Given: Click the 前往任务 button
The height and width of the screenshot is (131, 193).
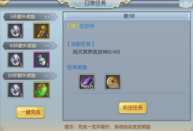Looking at the screenshot, I should click(133, 108).
